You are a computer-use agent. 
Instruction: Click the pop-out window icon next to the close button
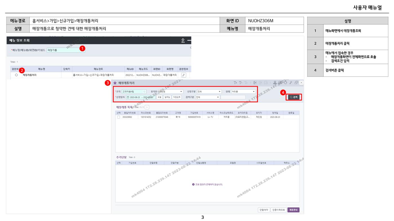(296, 83)
